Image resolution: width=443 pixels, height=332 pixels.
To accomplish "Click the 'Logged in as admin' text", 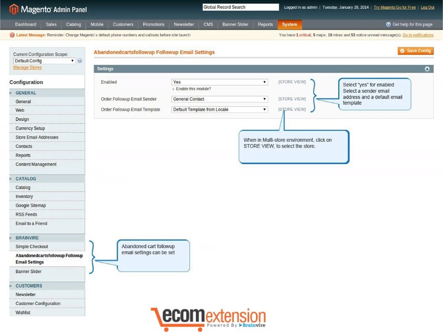I will point(300,7).
